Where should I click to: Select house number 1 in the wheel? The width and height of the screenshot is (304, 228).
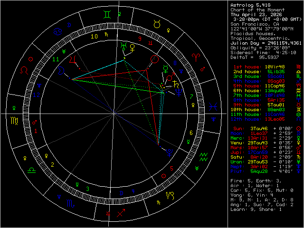36,131
